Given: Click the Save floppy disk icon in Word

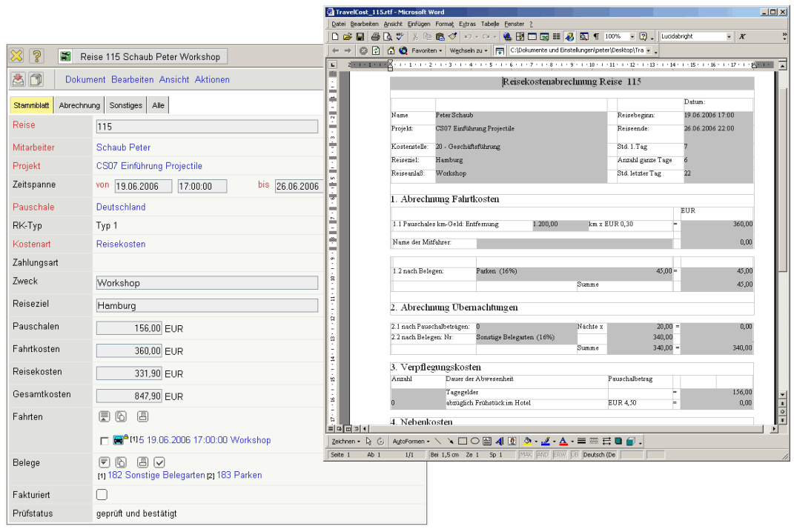Looking at the screenshot, I should pyautogui.click(x=360, y=36).
